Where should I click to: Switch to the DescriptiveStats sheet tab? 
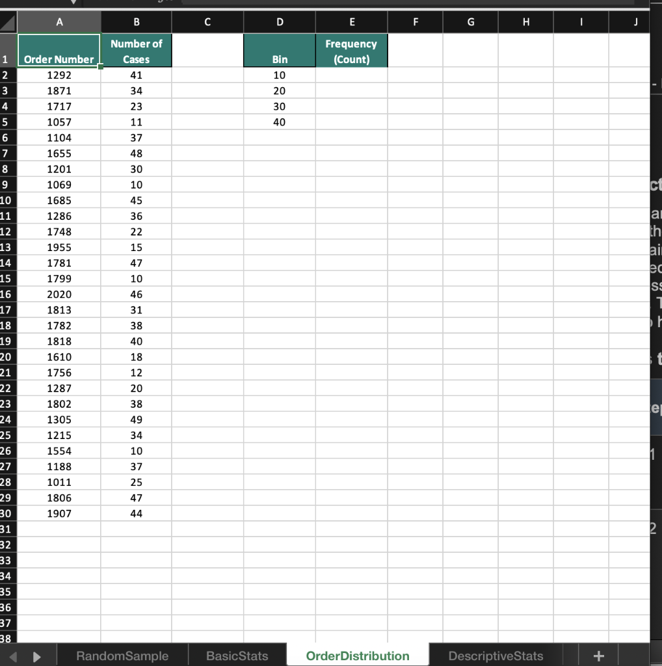(496, 656)
